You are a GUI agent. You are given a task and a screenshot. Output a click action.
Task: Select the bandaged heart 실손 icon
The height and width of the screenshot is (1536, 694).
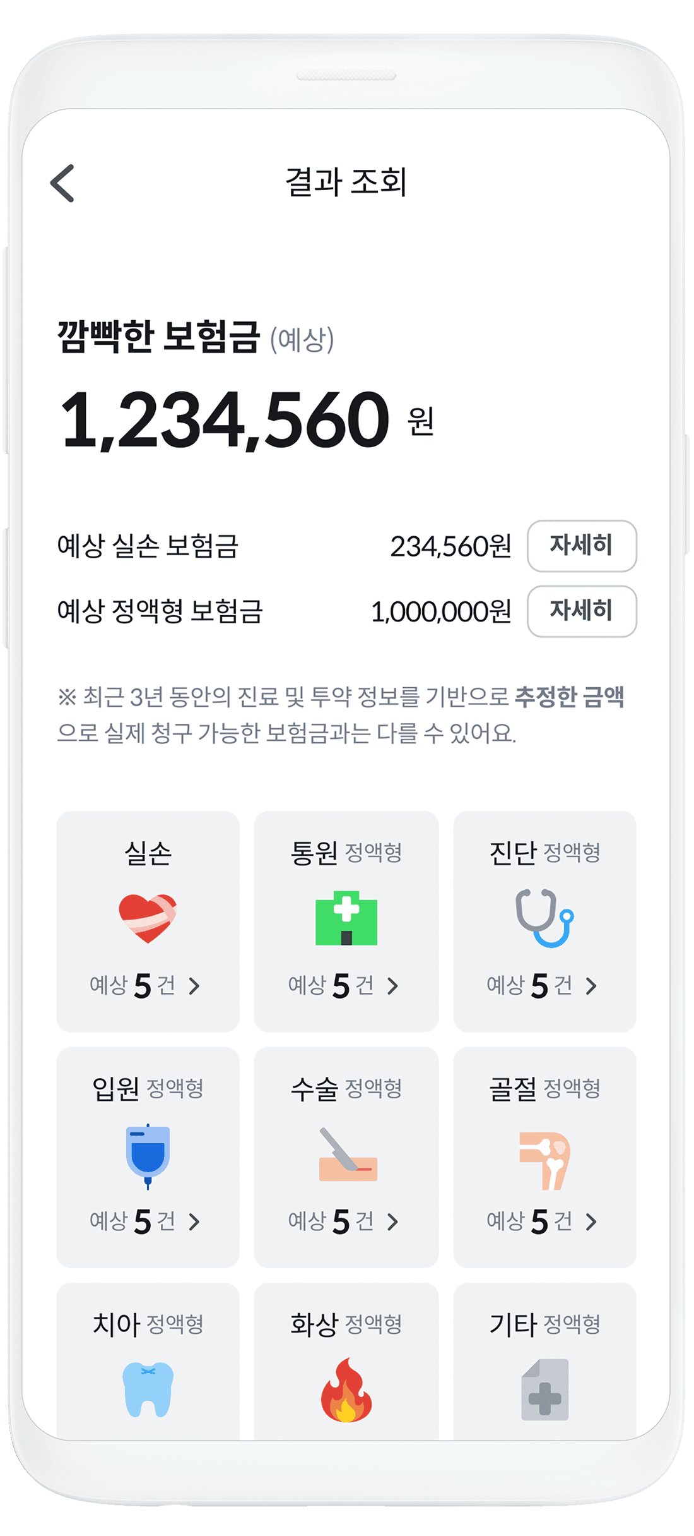point(148,918)
